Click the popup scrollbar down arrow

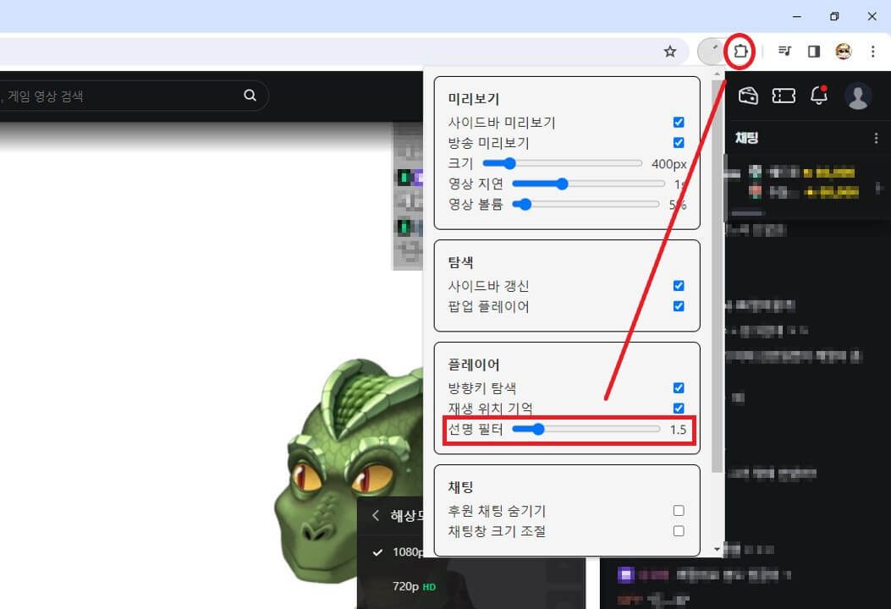click(x=718, y=549)
